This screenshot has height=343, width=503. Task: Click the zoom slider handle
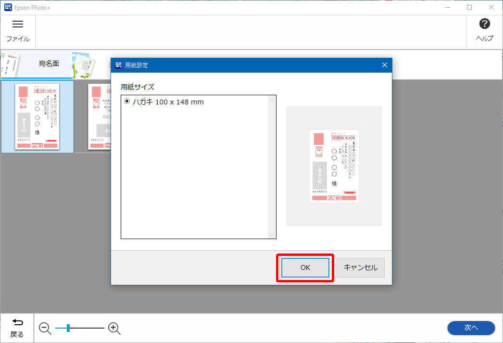pos(68,328)
